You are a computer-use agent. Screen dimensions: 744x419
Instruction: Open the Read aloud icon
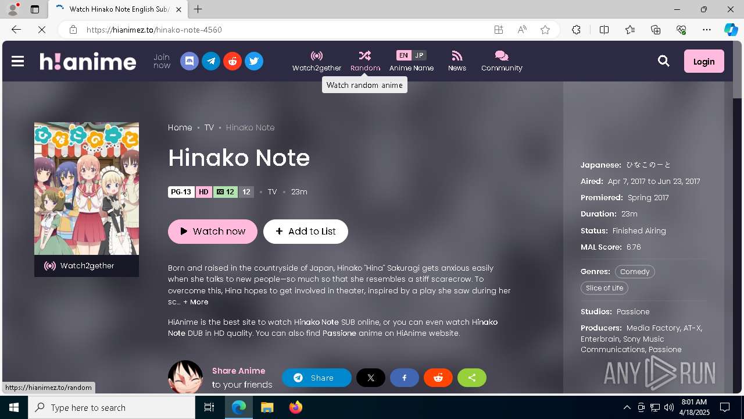click(522, 30)
